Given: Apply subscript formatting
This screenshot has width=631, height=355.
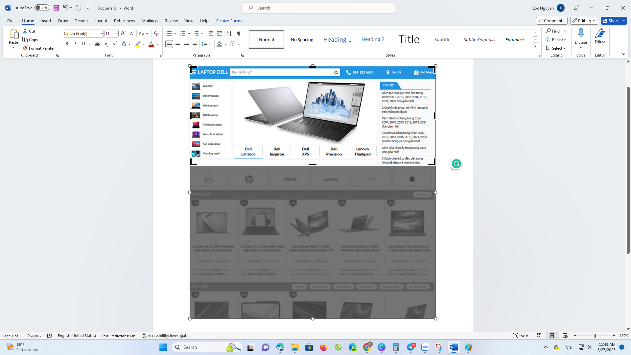Looking at the screenshot, I should pos(106,44).
